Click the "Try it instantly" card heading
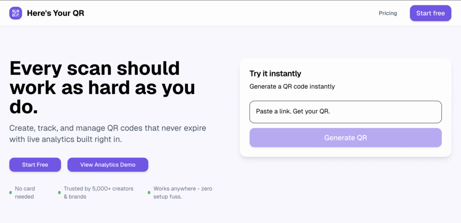 tap(275, 73)
